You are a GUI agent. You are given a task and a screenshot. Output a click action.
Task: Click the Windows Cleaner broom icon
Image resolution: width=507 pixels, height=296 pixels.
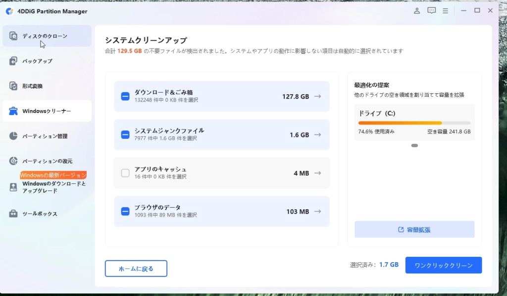coord(13,111)
